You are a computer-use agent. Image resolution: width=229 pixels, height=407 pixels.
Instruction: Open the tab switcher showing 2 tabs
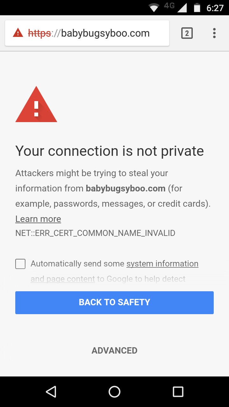(187, 33)
